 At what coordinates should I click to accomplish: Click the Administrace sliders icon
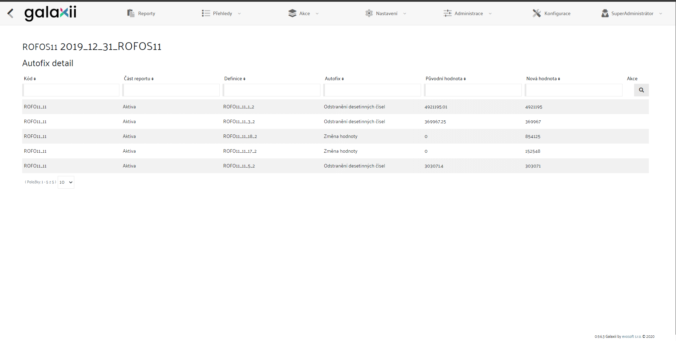(x=447, y=13)
